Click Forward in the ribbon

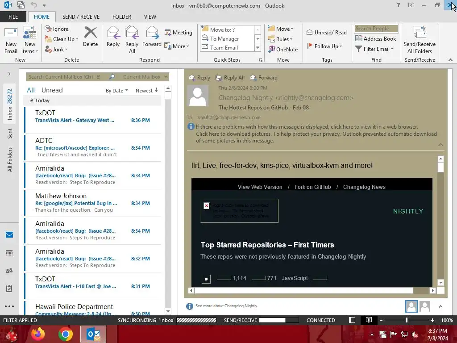(152, 37)
